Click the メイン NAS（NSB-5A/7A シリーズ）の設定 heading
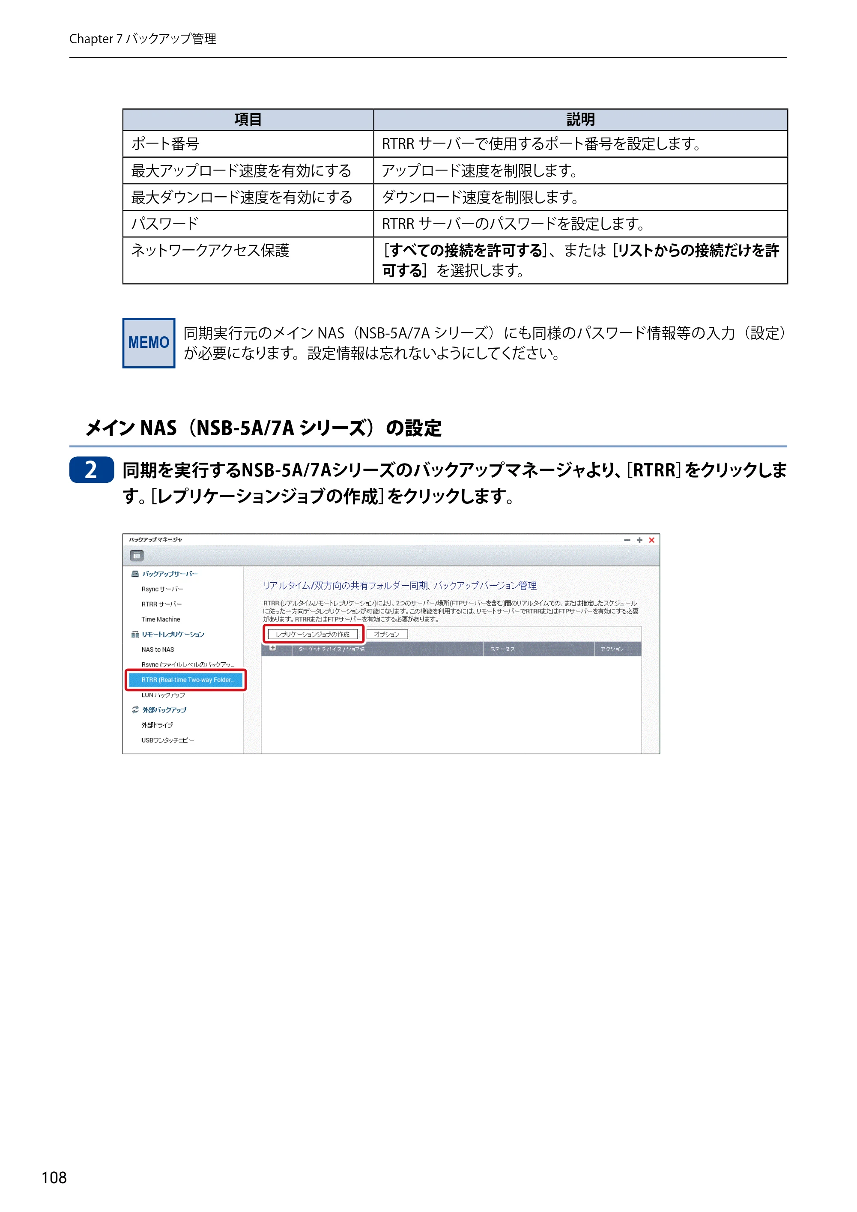Viewport: 857px width, 1212px height. pos(263,428)
